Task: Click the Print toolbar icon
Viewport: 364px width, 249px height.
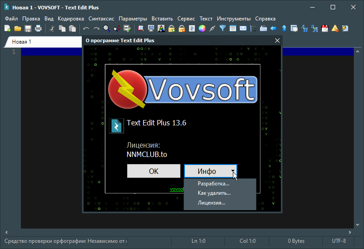Action: (x=38, y=28)
